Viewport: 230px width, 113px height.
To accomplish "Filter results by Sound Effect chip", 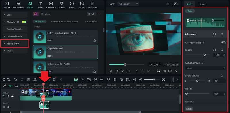I will point(91,22).
